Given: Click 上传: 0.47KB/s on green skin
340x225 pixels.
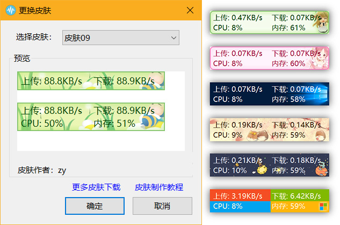Looking at the screenshot, I should tap(238, 18).
